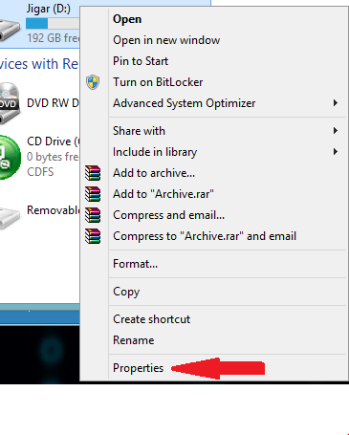Image resolution: width=349 pixels, height=435 pixels.
Task: Click the BitLocker shield icon
Action: tap(93, 82)
